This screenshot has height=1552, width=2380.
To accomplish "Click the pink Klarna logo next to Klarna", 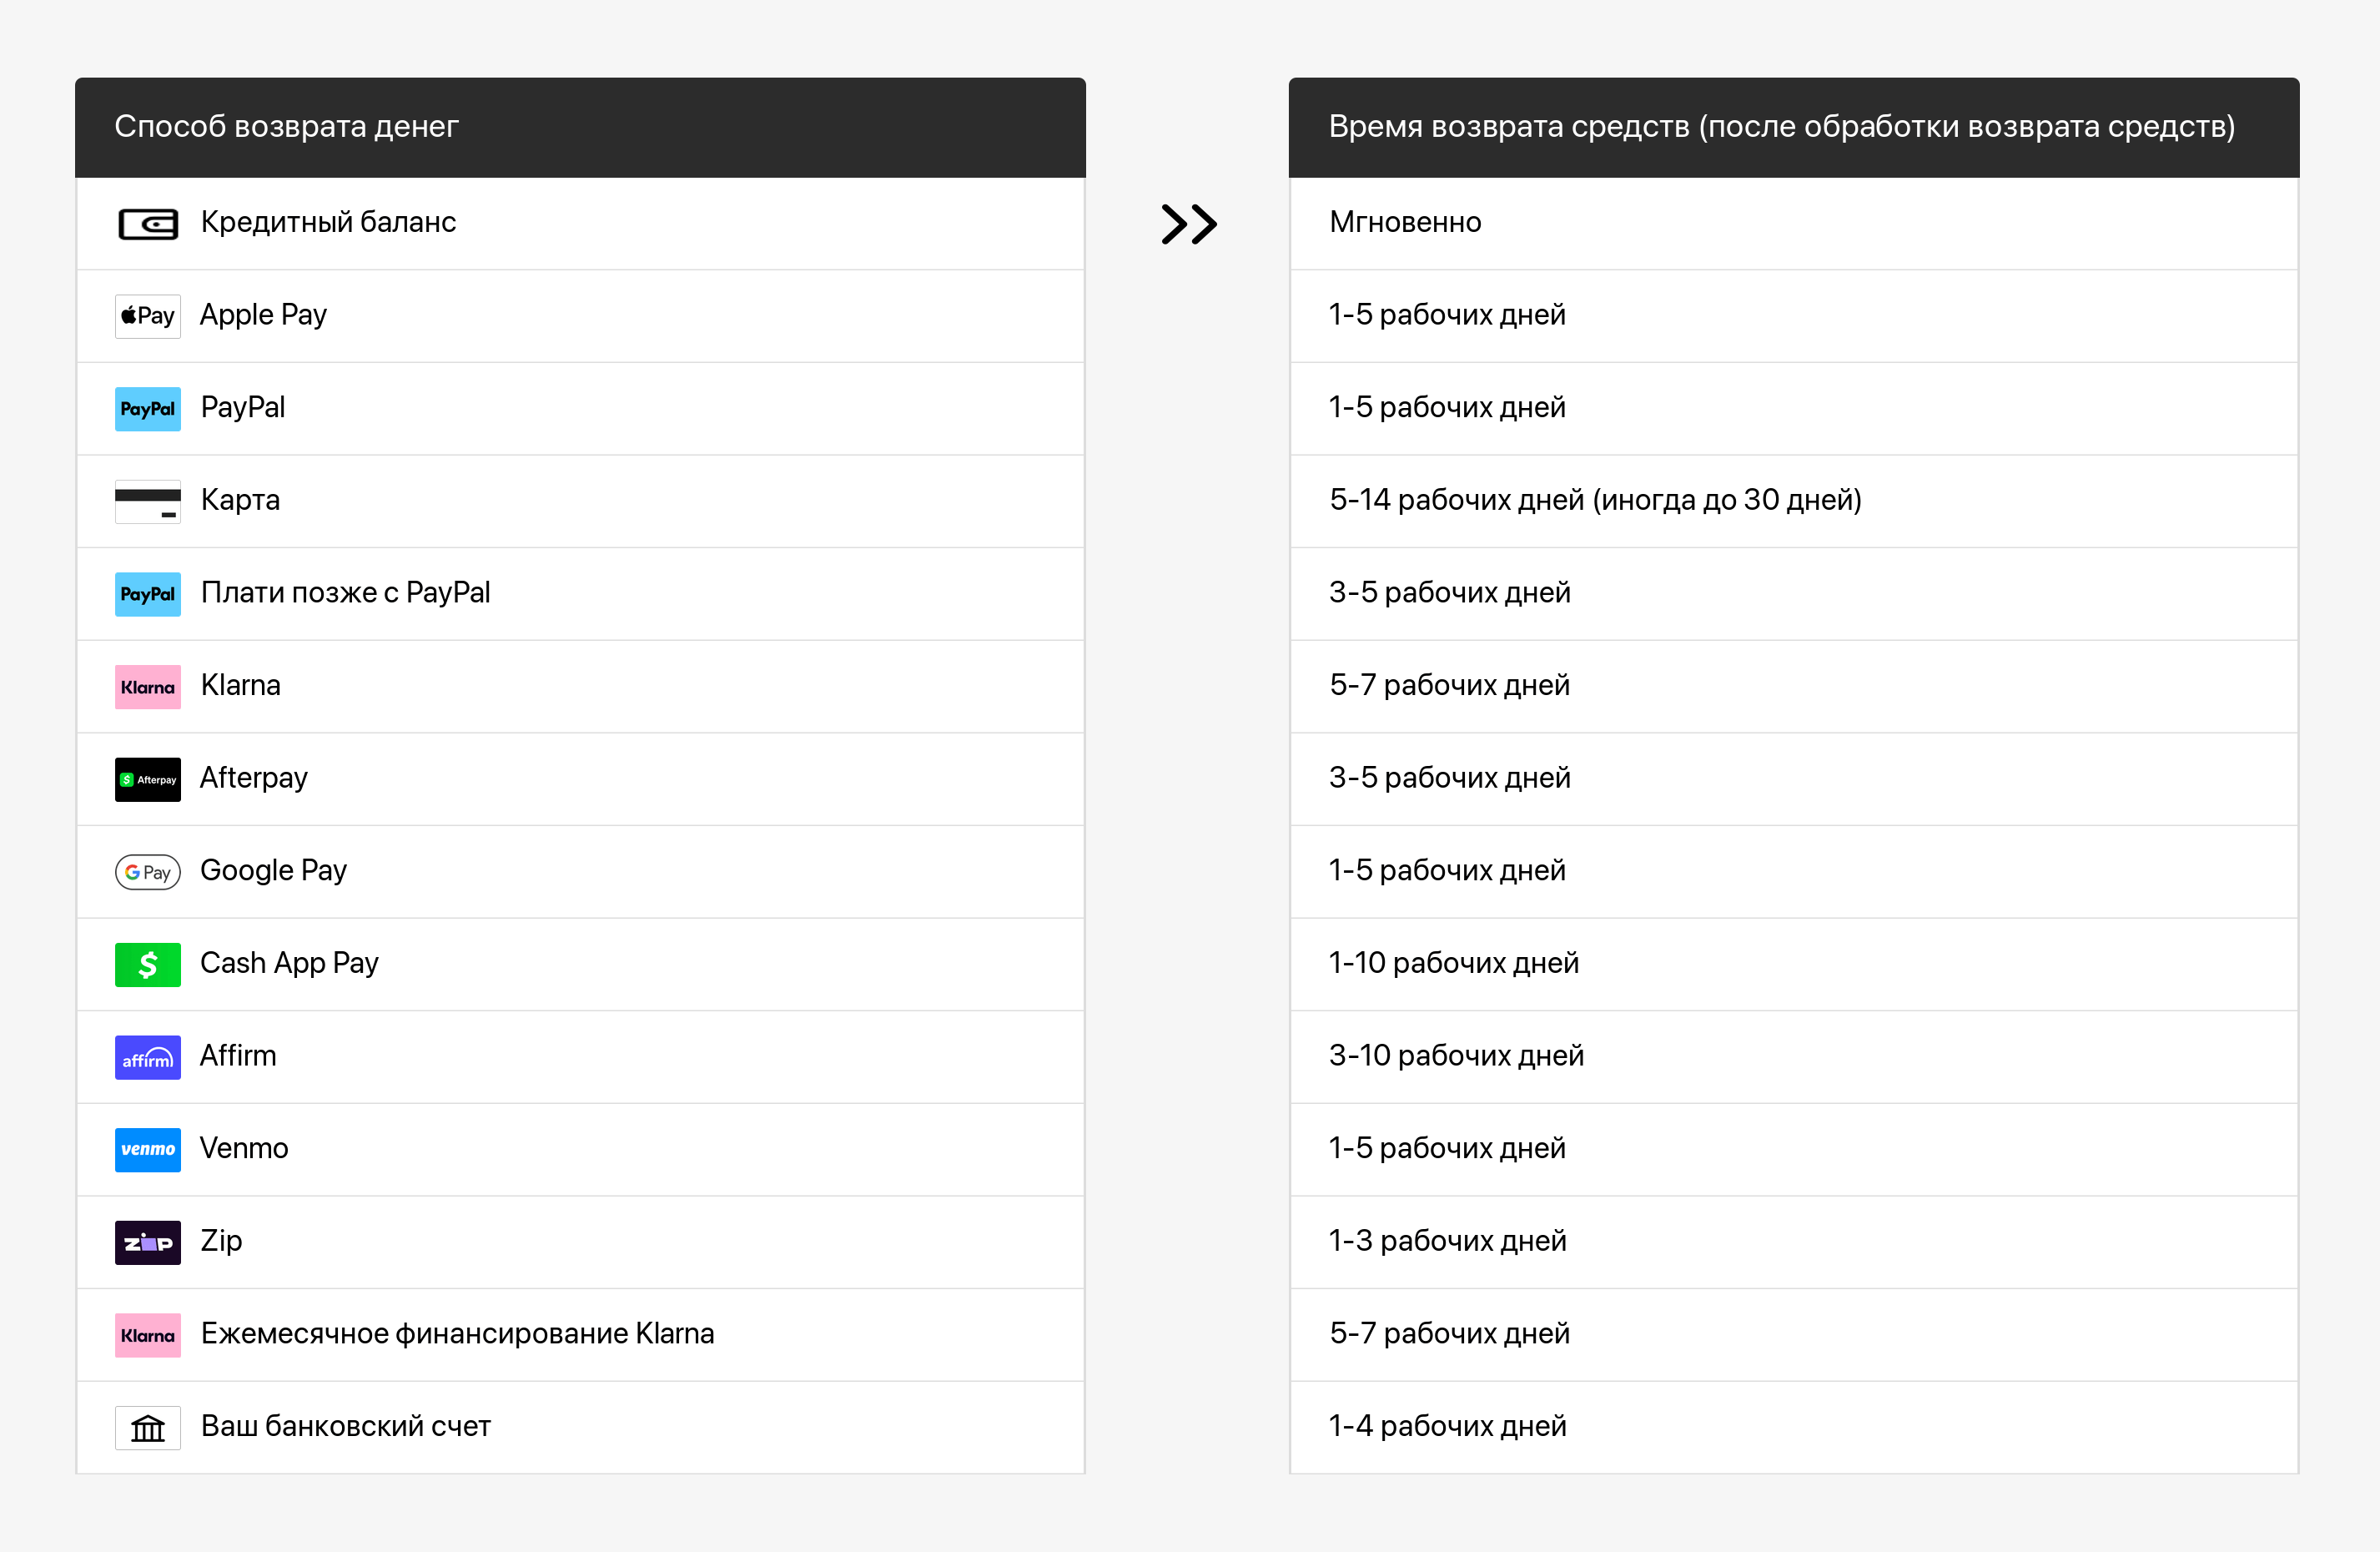I will [147, 687].
